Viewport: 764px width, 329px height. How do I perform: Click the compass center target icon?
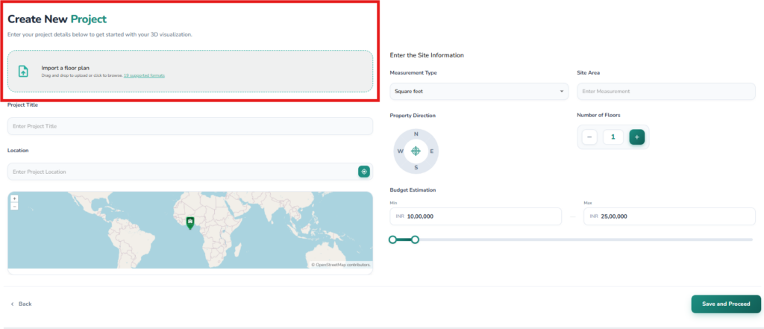pyautogui.click(x=416, y=151)
